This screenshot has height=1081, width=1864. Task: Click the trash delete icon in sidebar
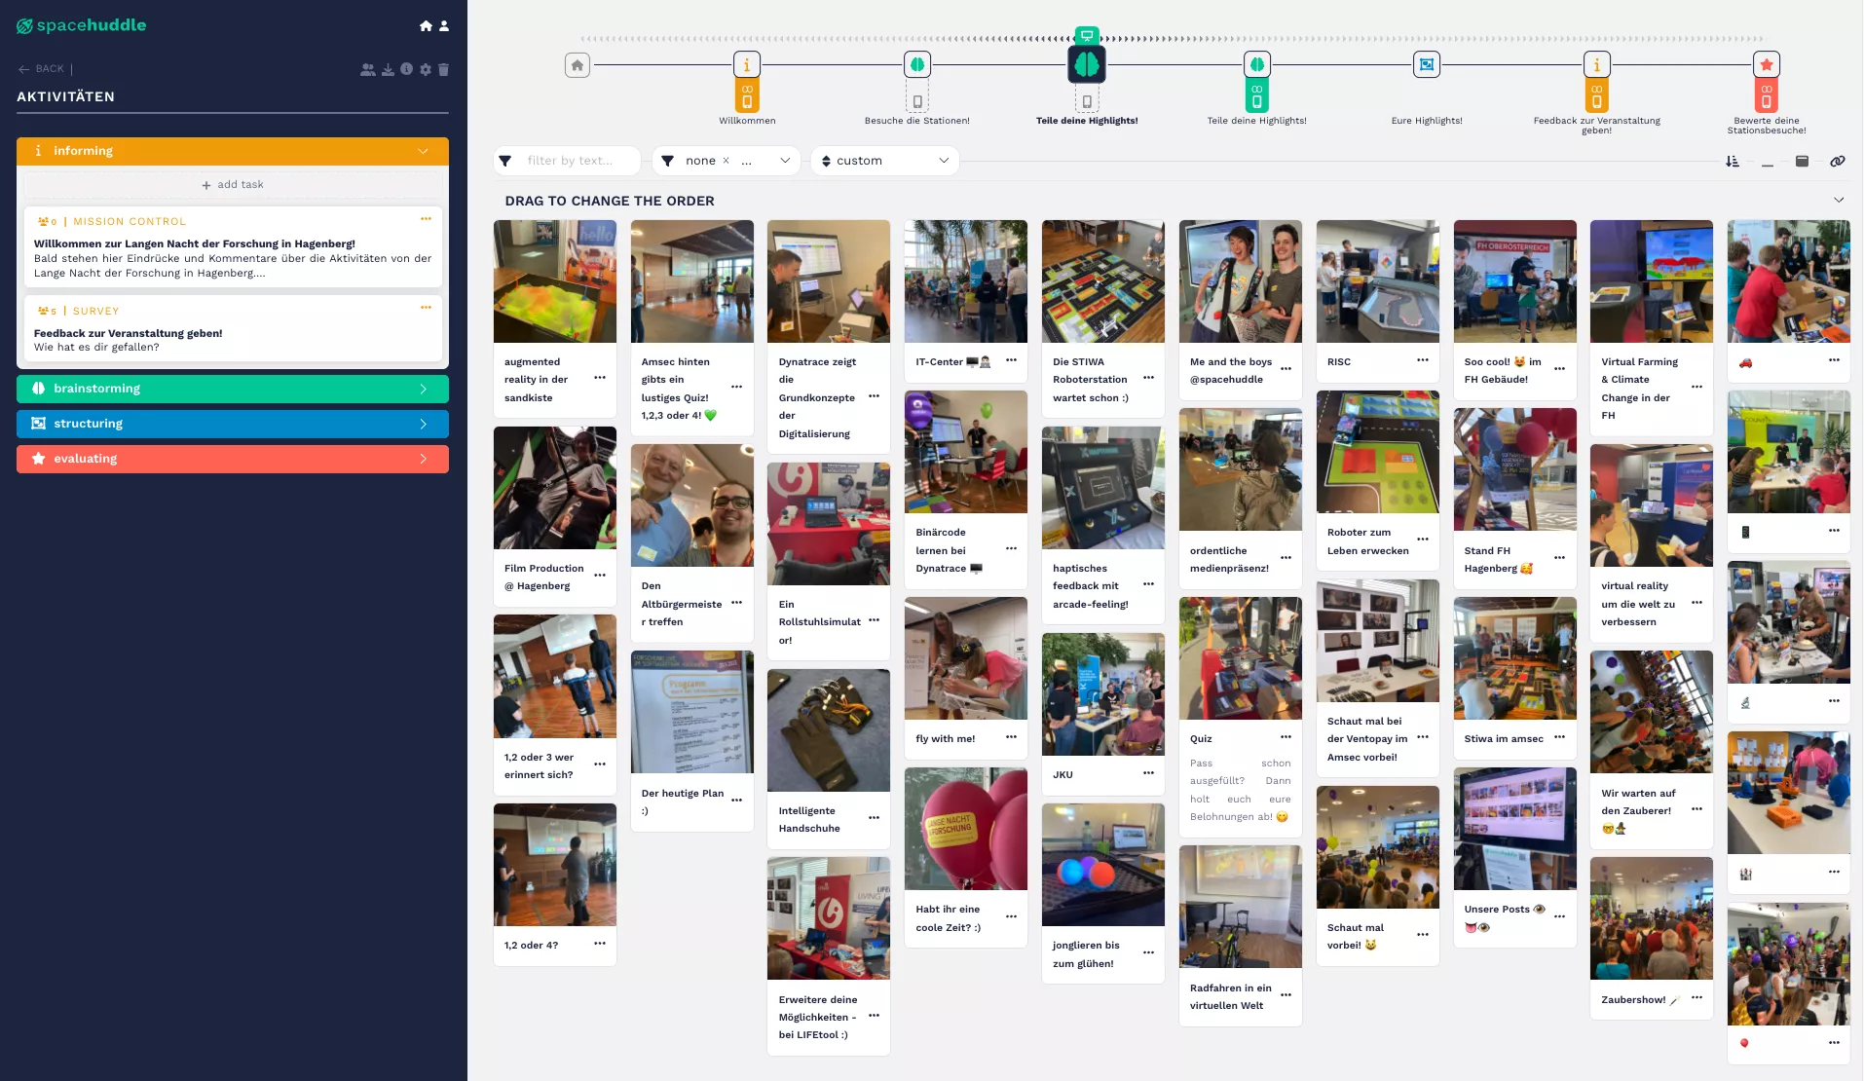coord(444,70)
